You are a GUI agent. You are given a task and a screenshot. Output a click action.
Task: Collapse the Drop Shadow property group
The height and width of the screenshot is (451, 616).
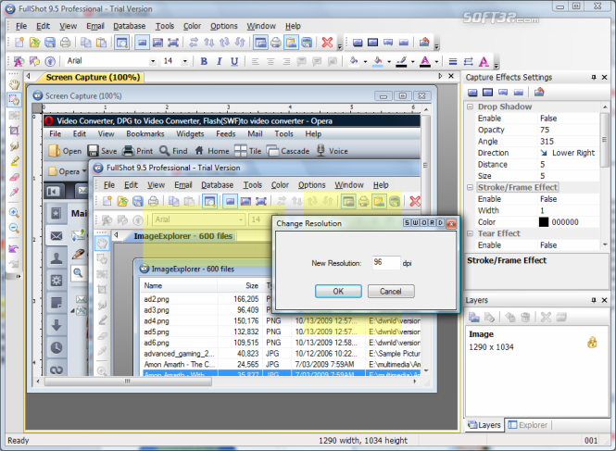pos(470,106)
